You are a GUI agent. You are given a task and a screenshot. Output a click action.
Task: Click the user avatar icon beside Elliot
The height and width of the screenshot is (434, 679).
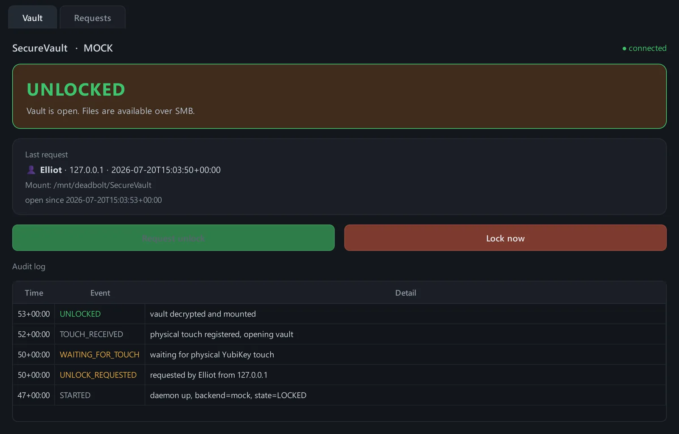point(31,170)
